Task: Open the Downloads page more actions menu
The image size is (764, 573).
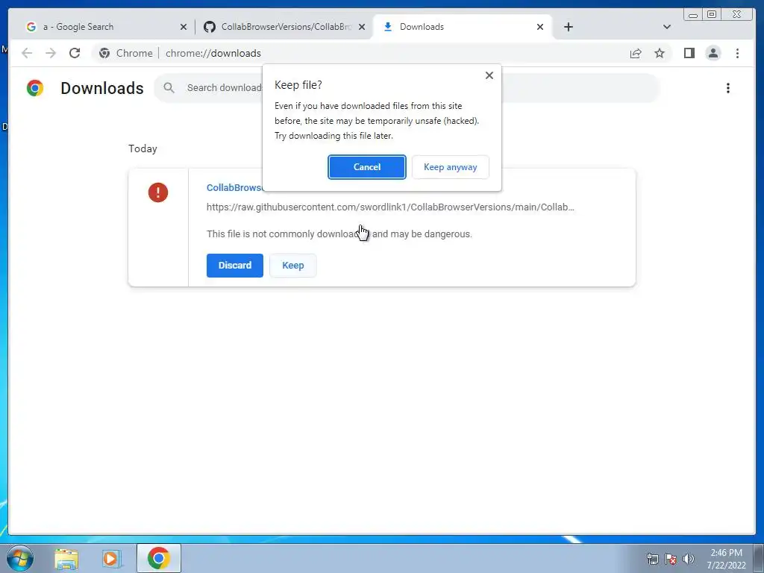Action: 728,88
